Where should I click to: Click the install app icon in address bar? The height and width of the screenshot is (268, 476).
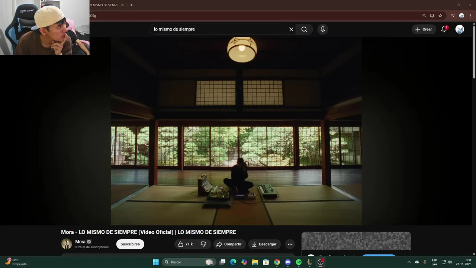coord(432,16)
